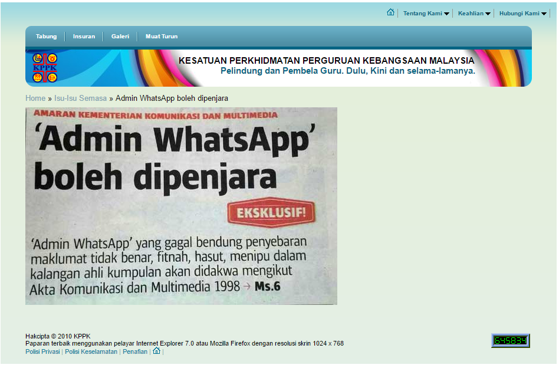This screenshot has width=559, height=368.
Task: Click the green visitor counter display
Action: click(x=511, y=341)
